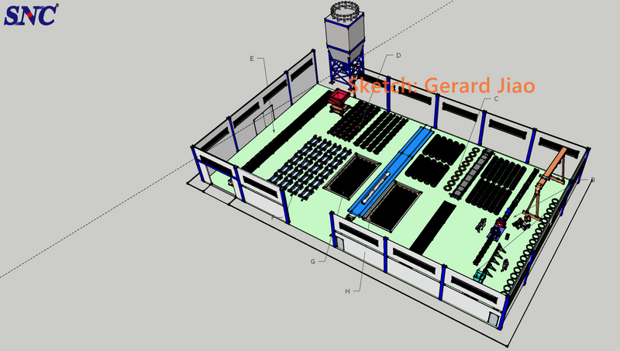Click the blue steel silo support frame
The image size is (620, 351).
(x=345, y=68)
